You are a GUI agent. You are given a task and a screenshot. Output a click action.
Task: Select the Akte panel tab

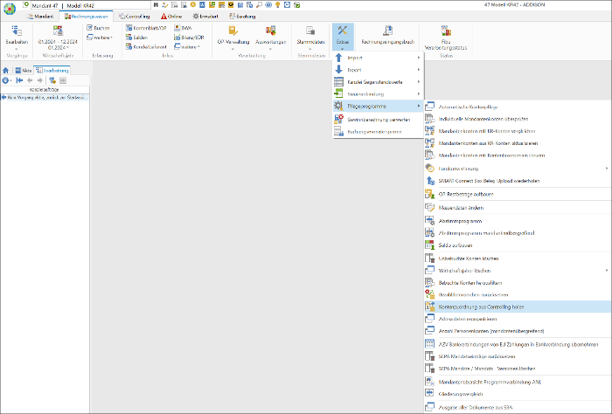click(x=24, y=71)
